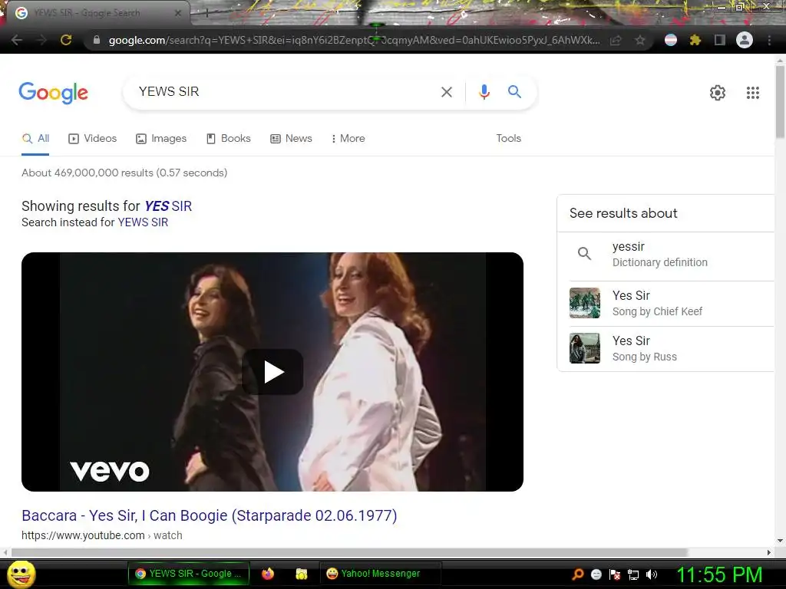786x589 pixels.
Task: Go back to the previous browser page
Action: coord(17,40)
